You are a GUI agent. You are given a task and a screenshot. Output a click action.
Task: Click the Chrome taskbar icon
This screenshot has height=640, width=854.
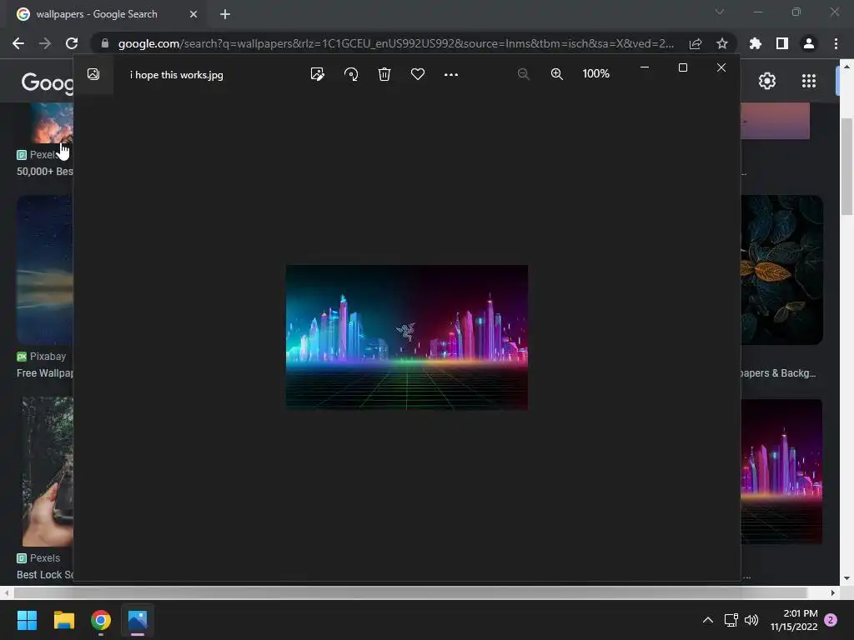101,620
